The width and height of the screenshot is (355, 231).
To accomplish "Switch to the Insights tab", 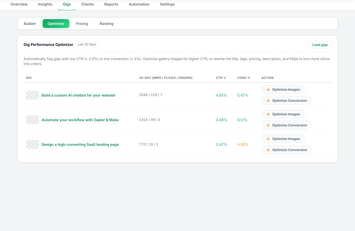I will point(45,4).
